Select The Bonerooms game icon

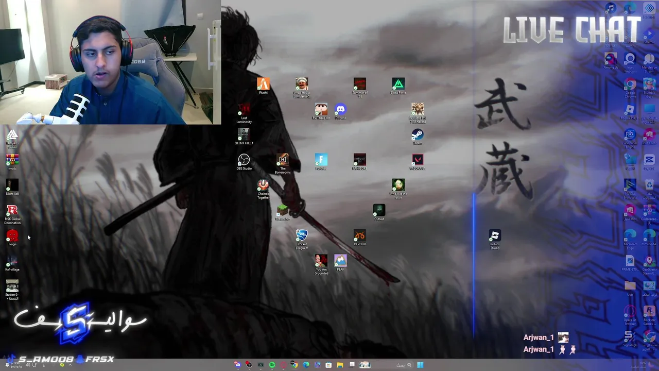pyautogui.click(x=282, y=163)
